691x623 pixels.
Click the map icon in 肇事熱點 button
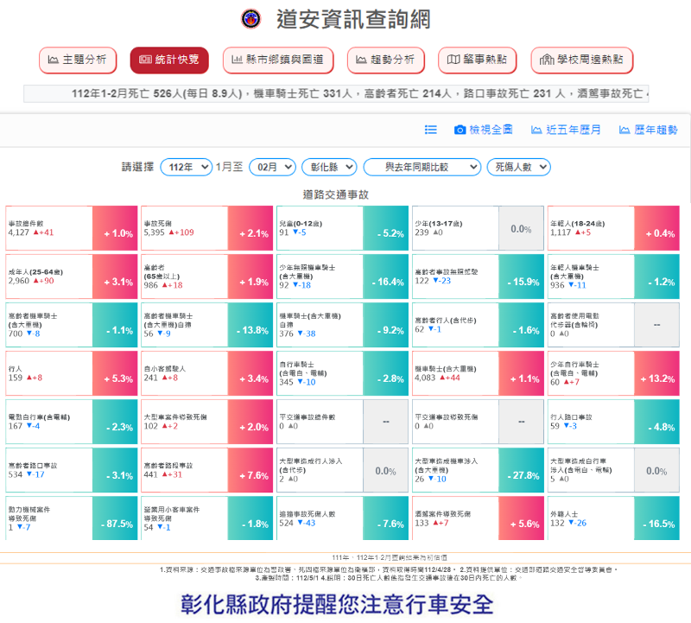[x=453, y=60]
